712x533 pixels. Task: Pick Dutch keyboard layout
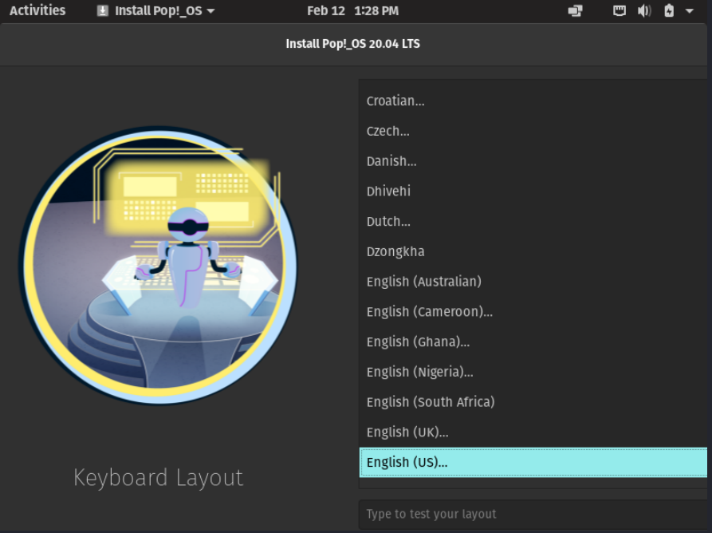pyautogui.click(x=533, y=221)
